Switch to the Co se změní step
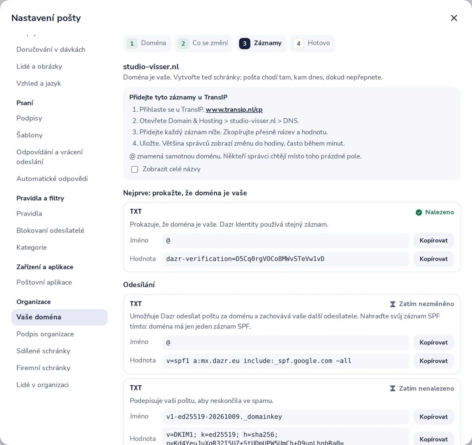This screenshot has width=472, height=445. [204, 43]
